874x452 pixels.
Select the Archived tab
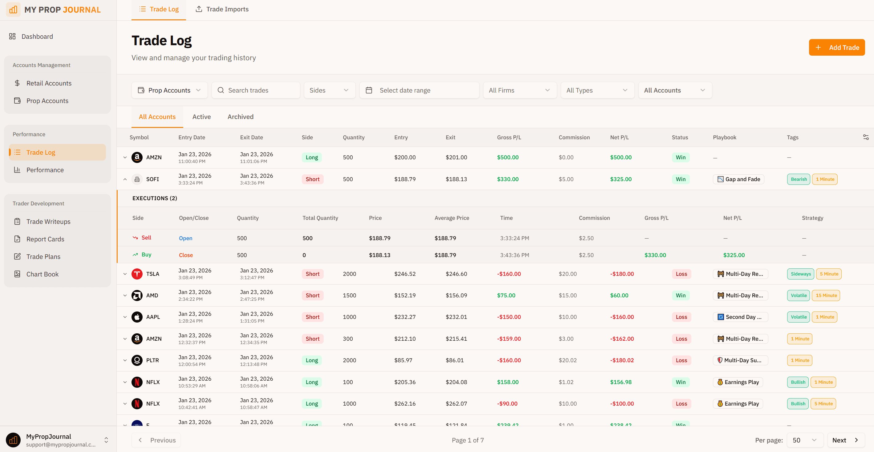point(241,117)
